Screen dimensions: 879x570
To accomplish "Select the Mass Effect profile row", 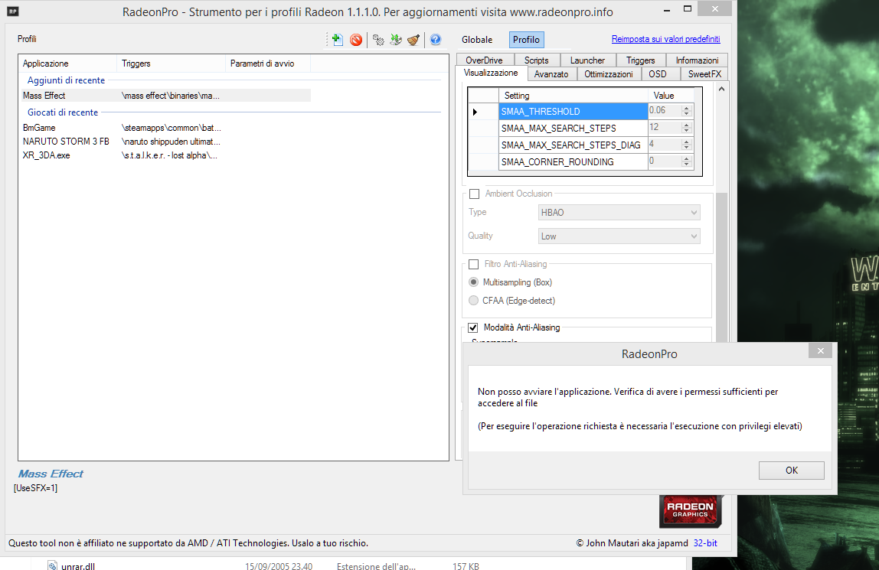I will 166,96.
